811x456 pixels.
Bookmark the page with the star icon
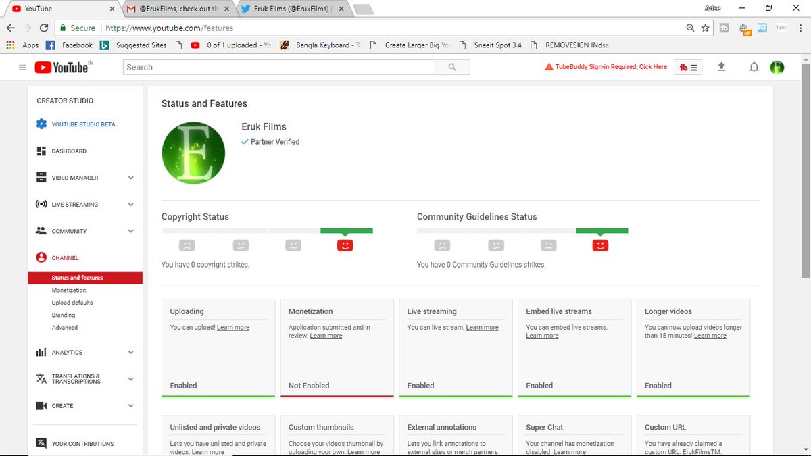706,28
